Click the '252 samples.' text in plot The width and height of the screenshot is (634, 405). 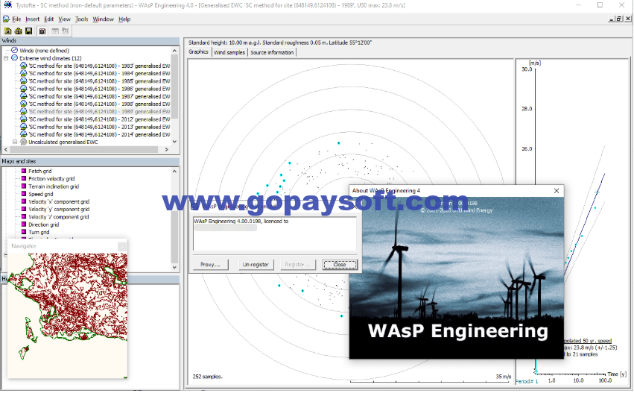pyautogui.click(x=207, y=377)
